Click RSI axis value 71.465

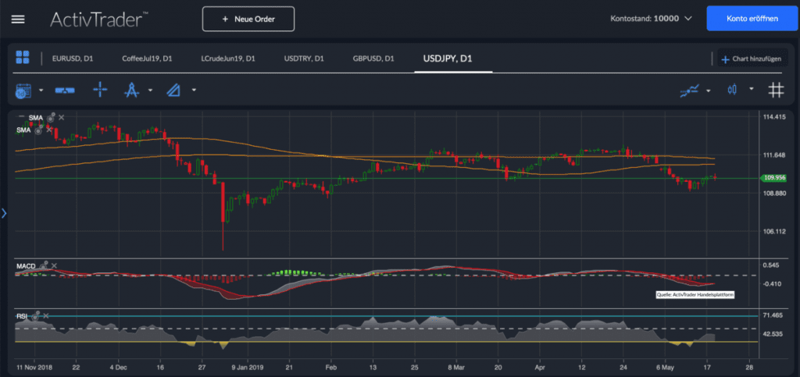coord(773,316)
